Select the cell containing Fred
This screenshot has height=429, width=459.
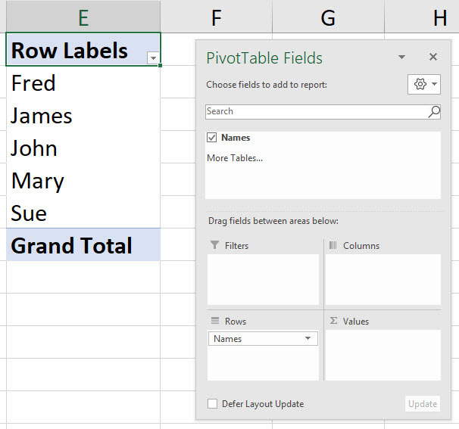83,83
